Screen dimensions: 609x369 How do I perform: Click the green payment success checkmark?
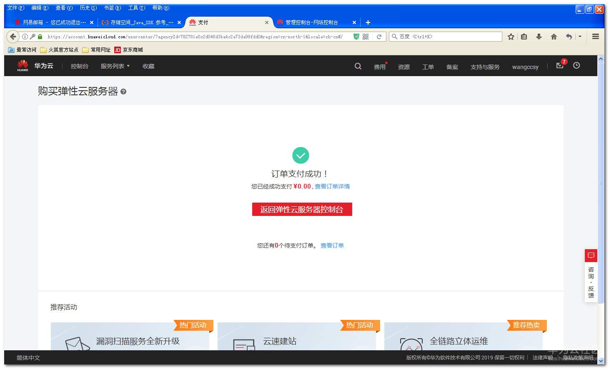coord(301,156)
